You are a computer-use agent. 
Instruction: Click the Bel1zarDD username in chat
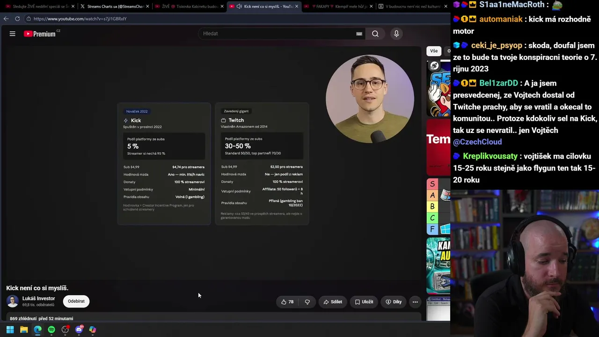click(498, 83)
